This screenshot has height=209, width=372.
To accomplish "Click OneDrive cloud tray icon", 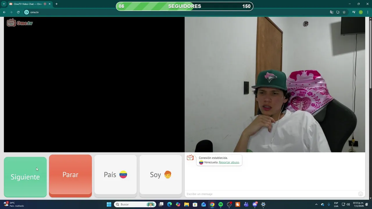I will tap(323, 204).
